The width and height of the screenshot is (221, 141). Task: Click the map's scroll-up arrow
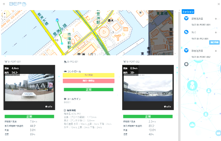click(x=175, y=12)
